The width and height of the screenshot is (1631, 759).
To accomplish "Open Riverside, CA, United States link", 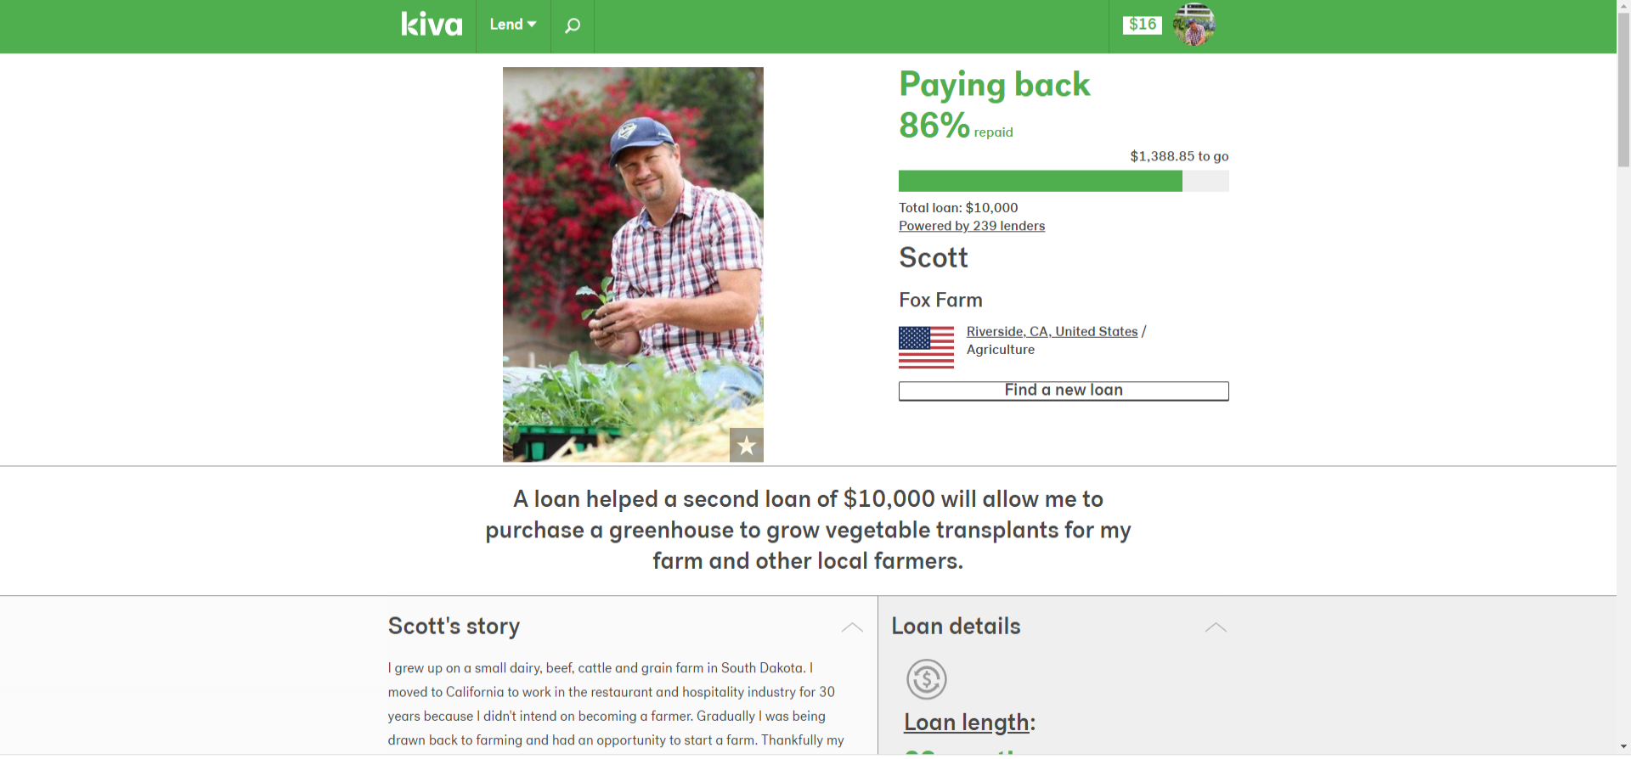I will click(1052, 332).
